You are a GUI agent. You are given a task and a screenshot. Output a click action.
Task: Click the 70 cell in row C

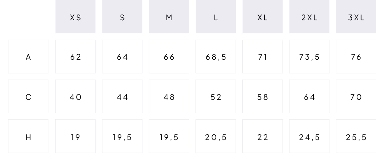pyautogui.click(x=356, y=97)
